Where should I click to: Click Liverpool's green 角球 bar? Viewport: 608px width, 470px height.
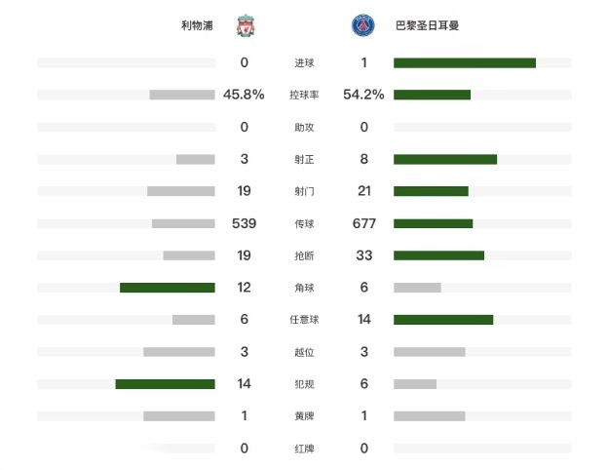coord(168,288)
